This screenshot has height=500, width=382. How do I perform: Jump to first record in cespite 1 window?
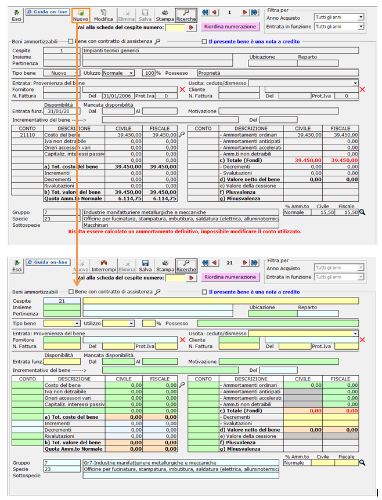coord(205,12)
